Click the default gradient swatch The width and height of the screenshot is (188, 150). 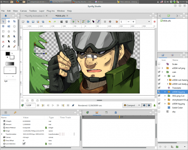[x=10, y=64]
